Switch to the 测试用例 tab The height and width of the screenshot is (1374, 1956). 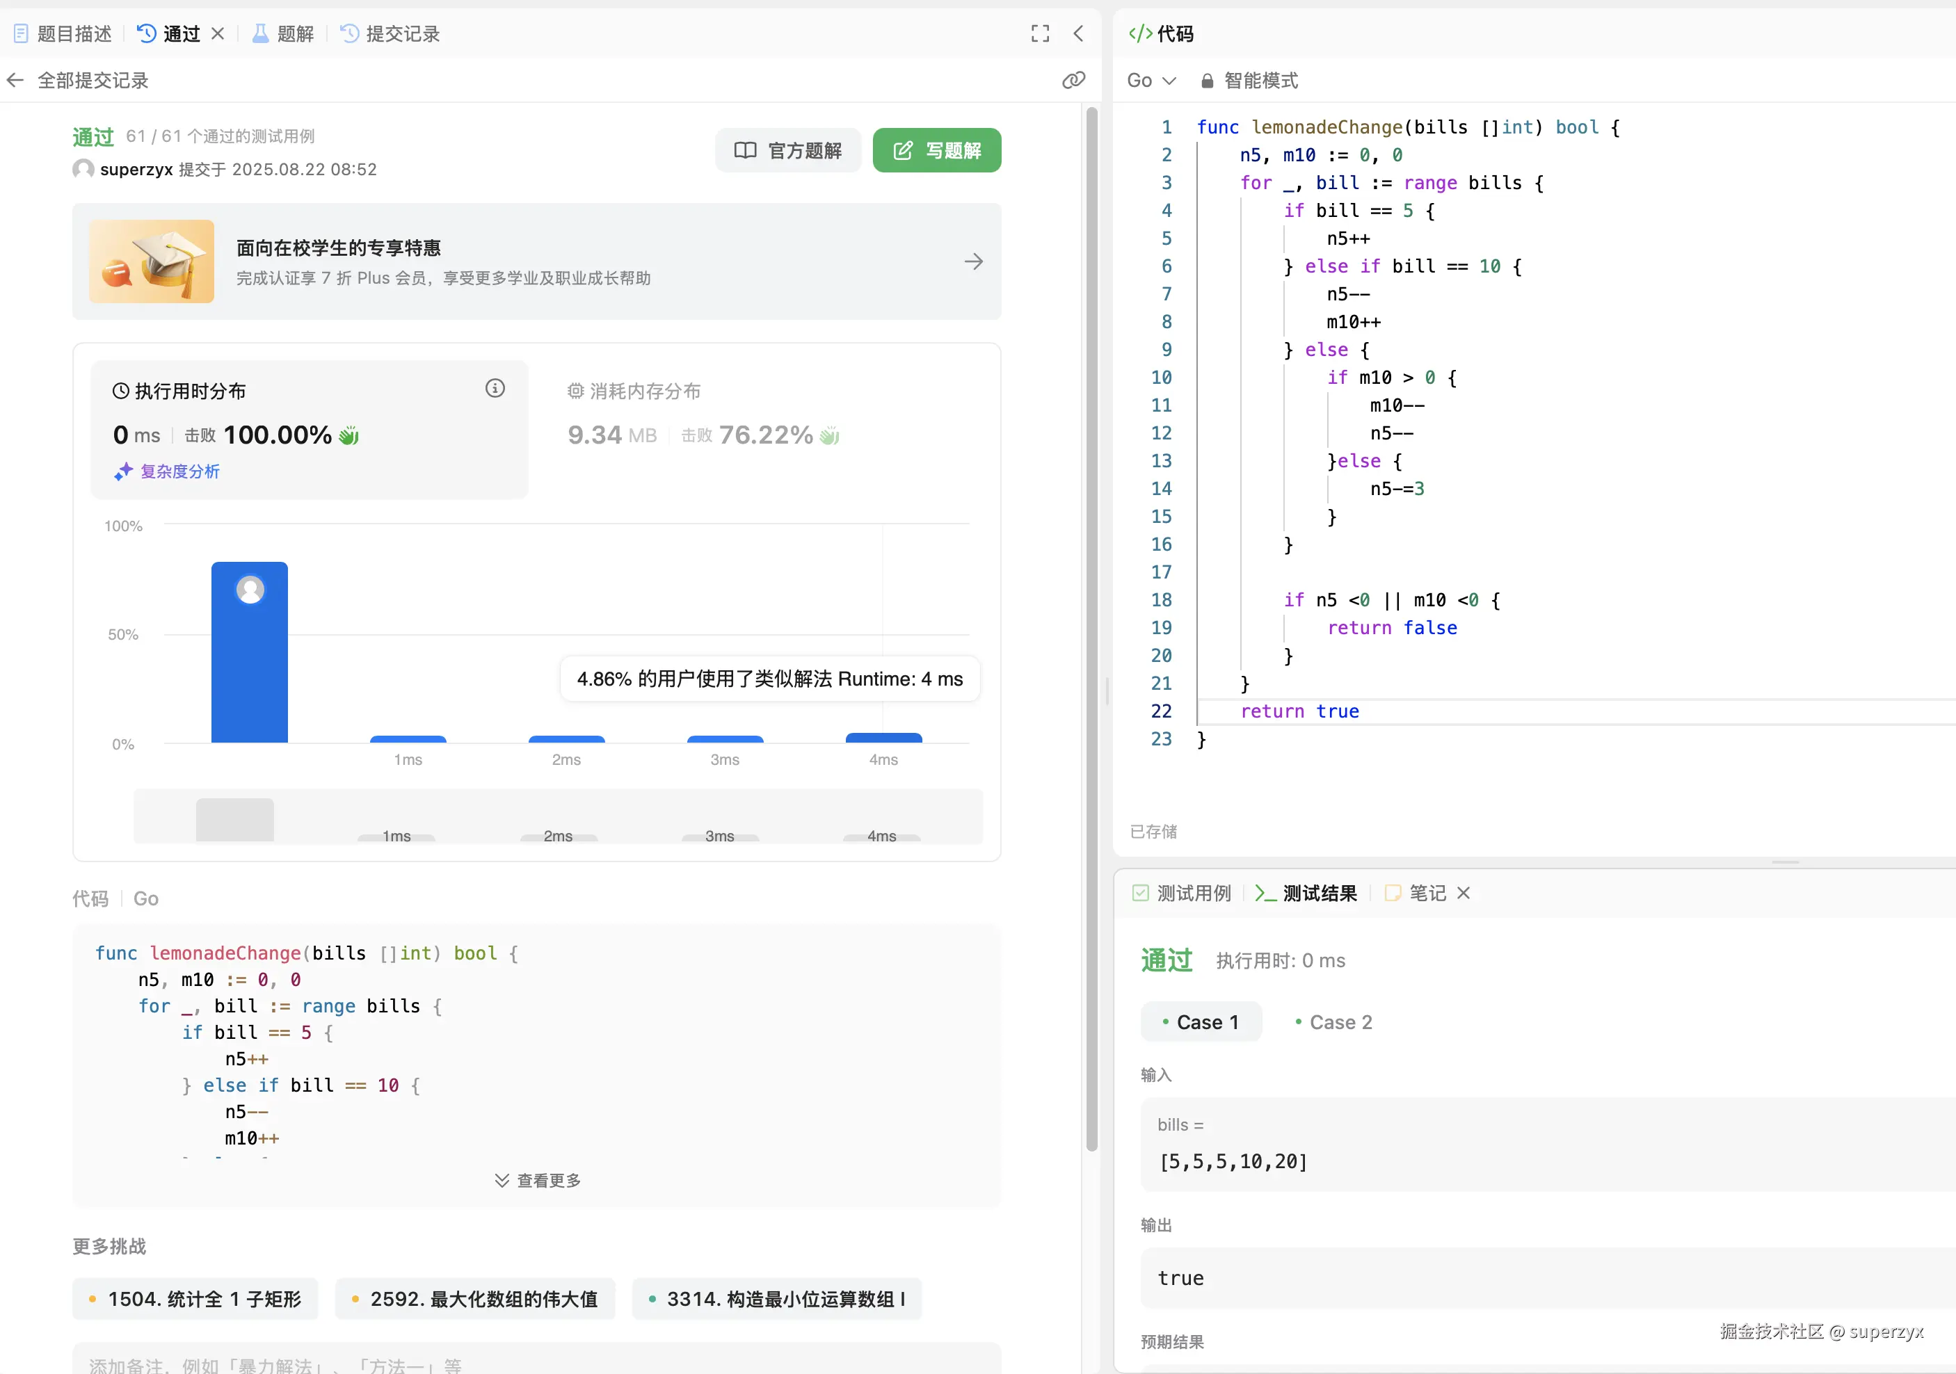click(1183, 893)
